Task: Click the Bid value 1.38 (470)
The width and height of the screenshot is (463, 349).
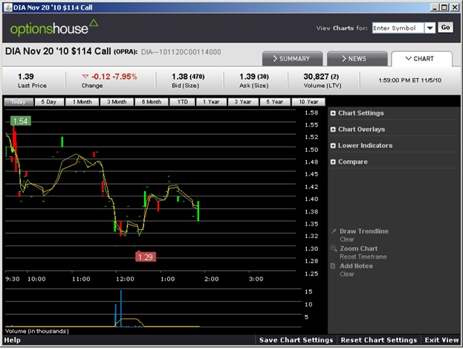Action: tap(188, 77)
